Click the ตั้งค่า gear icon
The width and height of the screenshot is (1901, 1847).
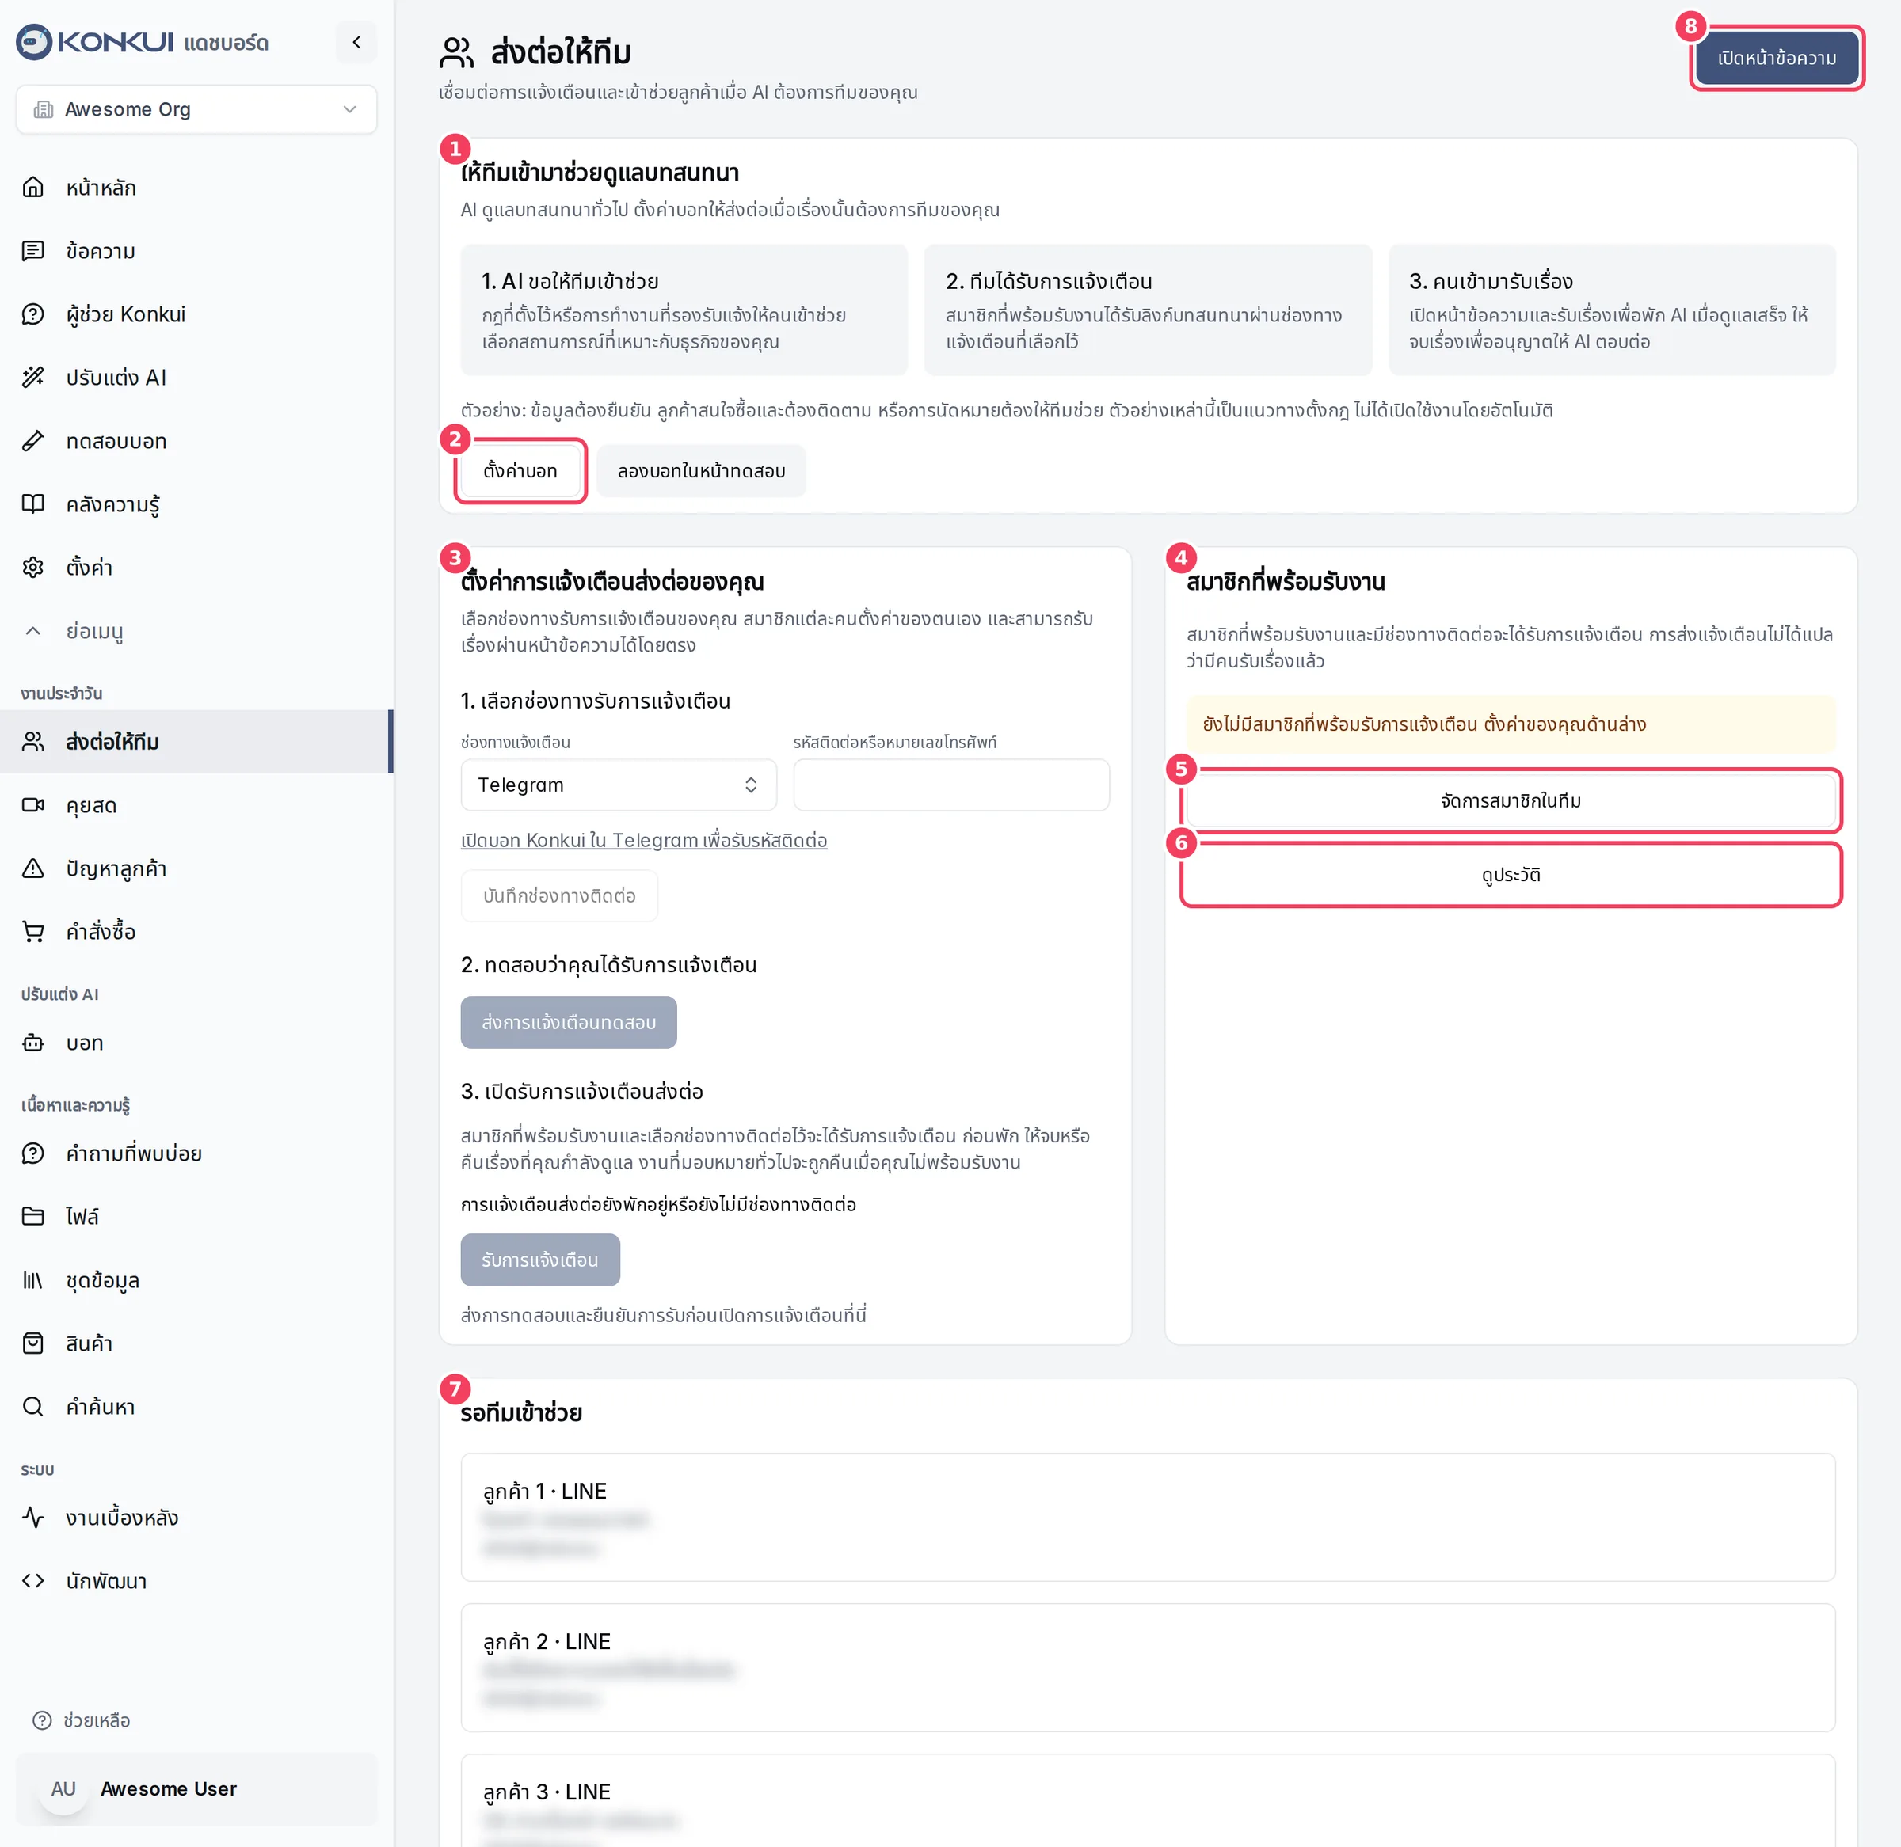[33, 568]
